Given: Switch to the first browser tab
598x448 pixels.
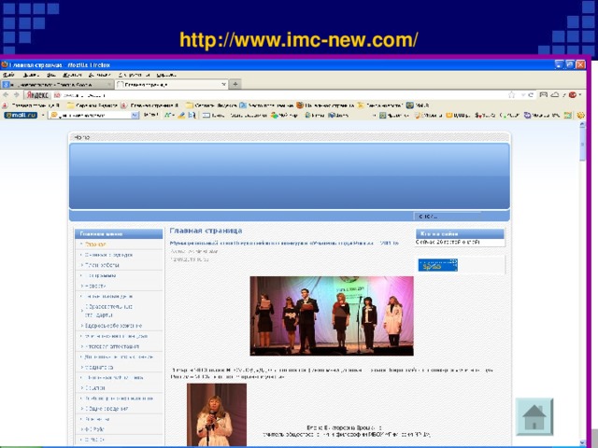Looking at the screenshot, I should point(56,84).
